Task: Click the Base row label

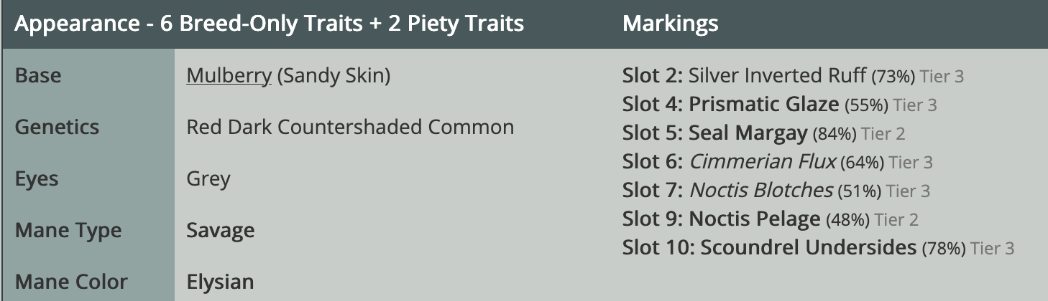Action: (38, 76)
